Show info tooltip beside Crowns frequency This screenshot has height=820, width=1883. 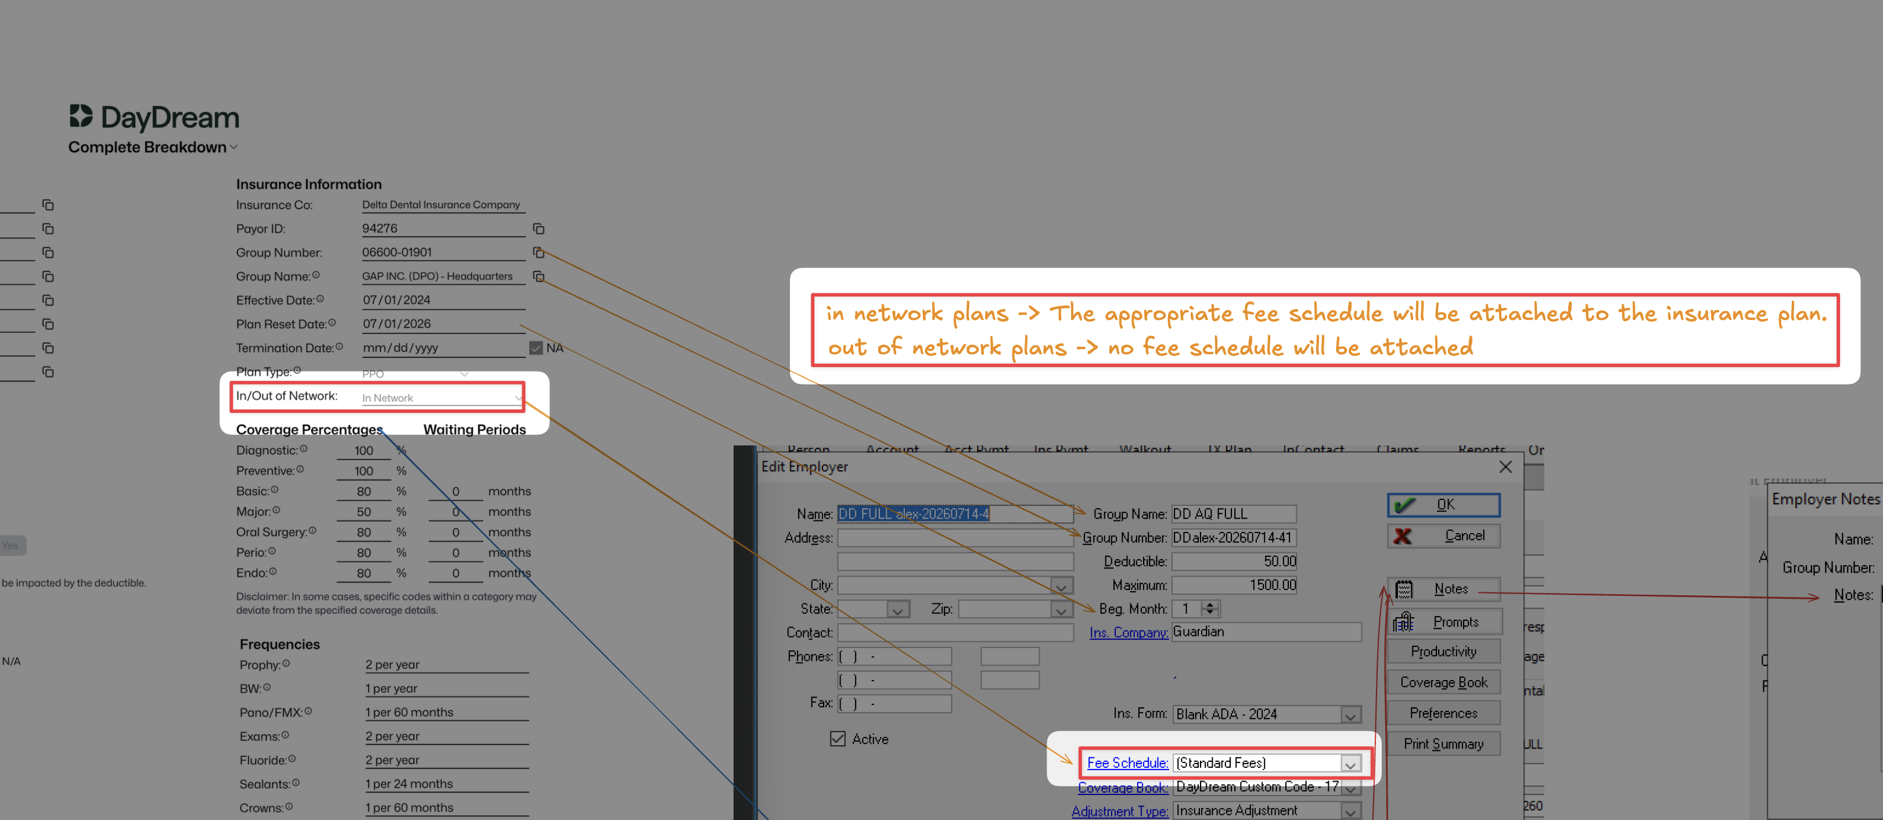click(x=289, y=807)
